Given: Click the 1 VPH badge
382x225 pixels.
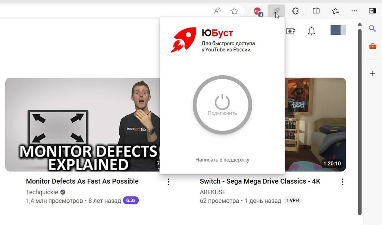Looking at the screenshot, I should tap(292, 200).
